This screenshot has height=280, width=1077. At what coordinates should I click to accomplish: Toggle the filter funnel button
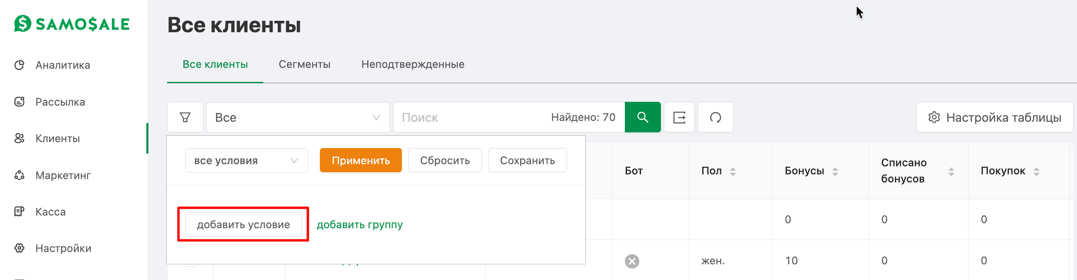[x=185, y=118]
